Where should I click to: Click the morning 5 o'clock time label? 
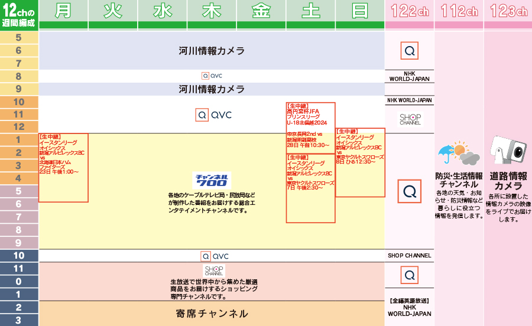19,37
